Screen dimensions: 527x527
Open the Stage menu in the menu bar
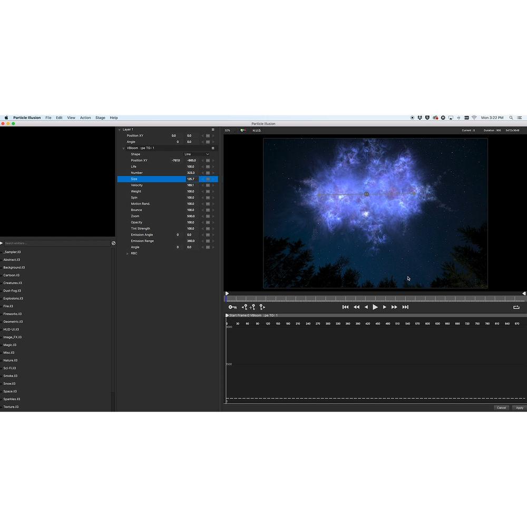click(100, 118)
